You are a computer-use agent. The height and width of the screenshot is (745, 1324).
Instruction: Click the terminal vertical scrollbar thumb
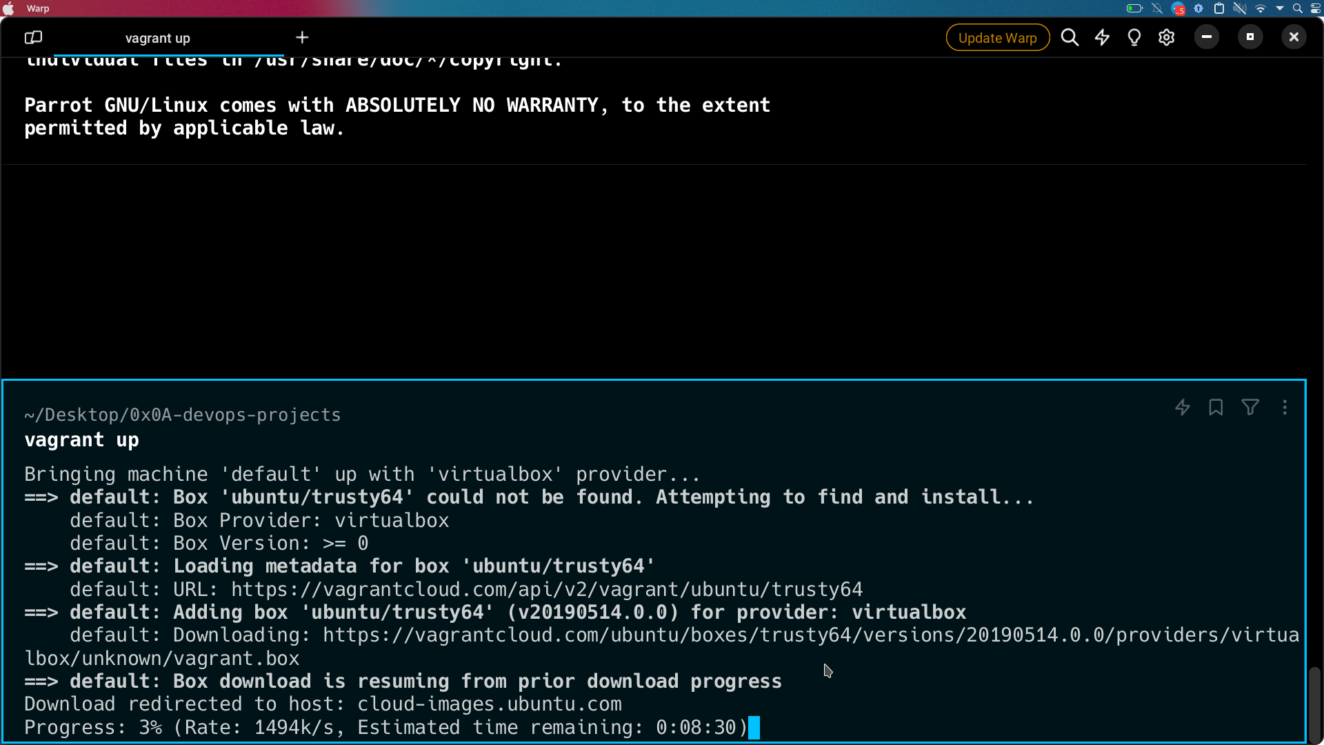pyautogui.click(x=1314, y=704)
